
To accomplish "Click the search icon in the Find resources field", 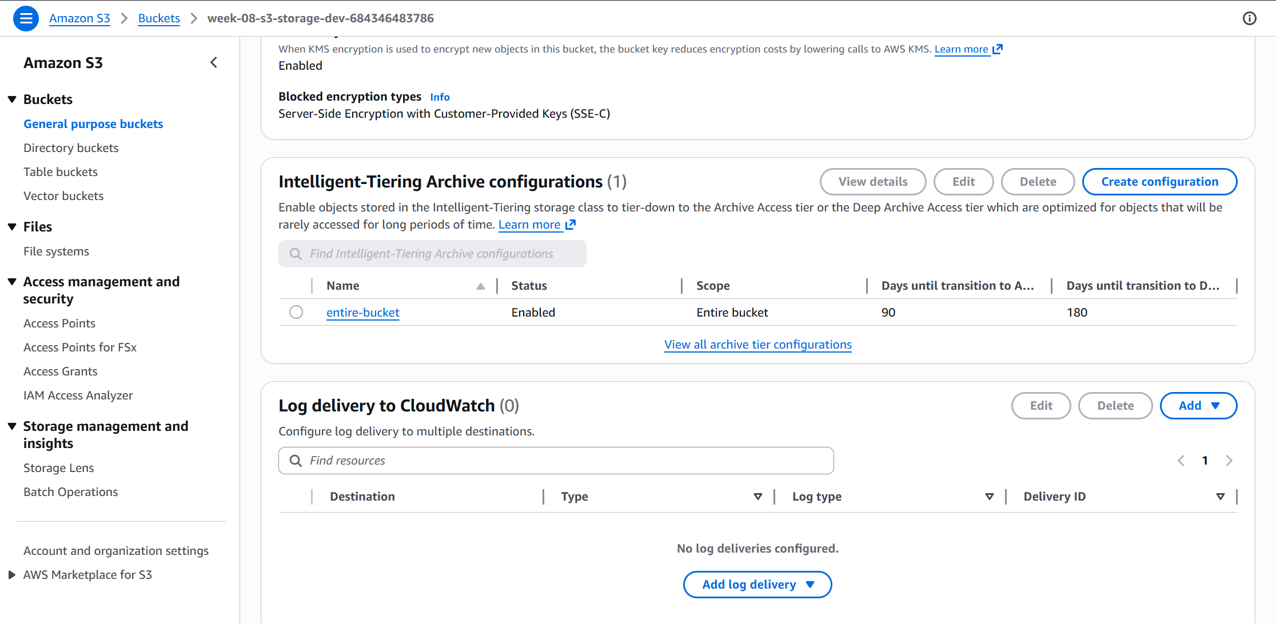I will [x=296, y=461].
